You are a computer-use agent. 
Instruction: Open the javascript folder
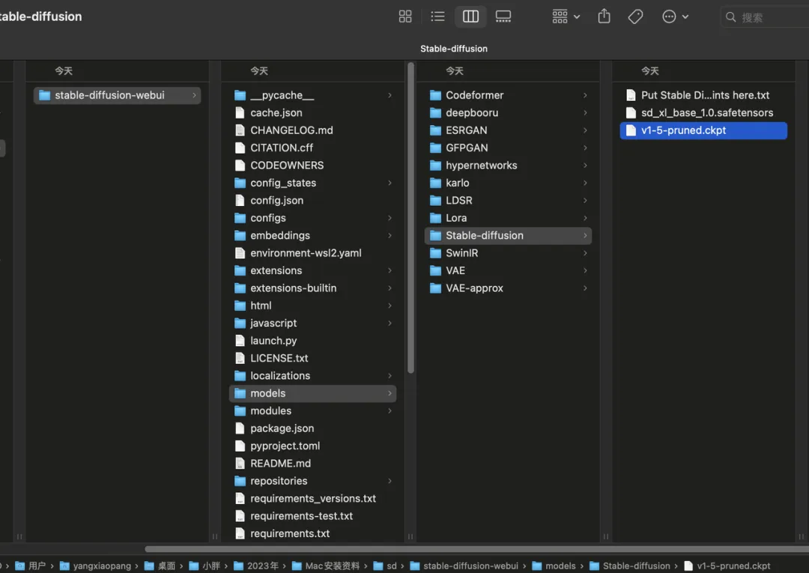click(x=312, y=324)
